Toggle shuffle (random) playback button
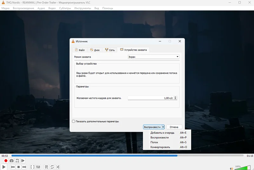Viewport: 254px width, 170px height. (58, 167)
